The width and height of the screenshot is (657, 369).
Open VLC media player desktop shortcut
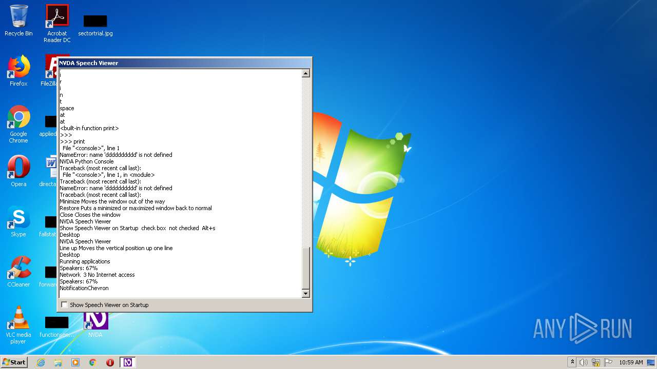(x=18, y=325)
